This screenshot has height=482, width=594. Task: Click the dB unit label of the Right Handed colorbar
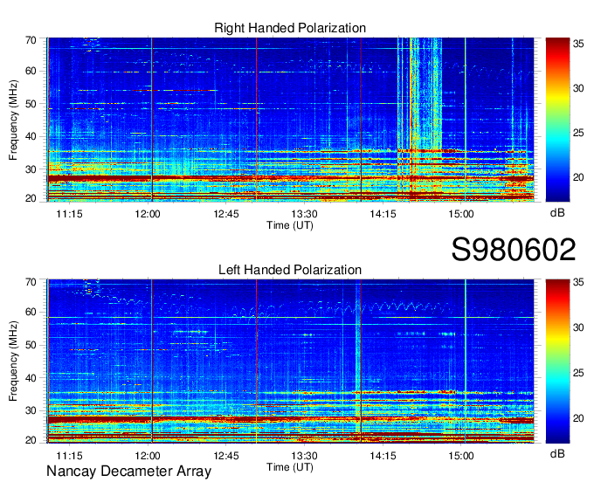pyautogui.click(x=557, y=213)
